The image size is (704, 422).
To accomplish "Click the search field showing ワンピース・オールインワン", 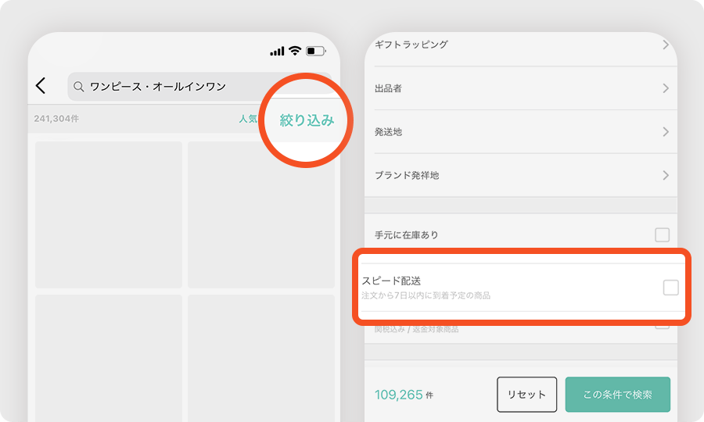I will point(199,87).
